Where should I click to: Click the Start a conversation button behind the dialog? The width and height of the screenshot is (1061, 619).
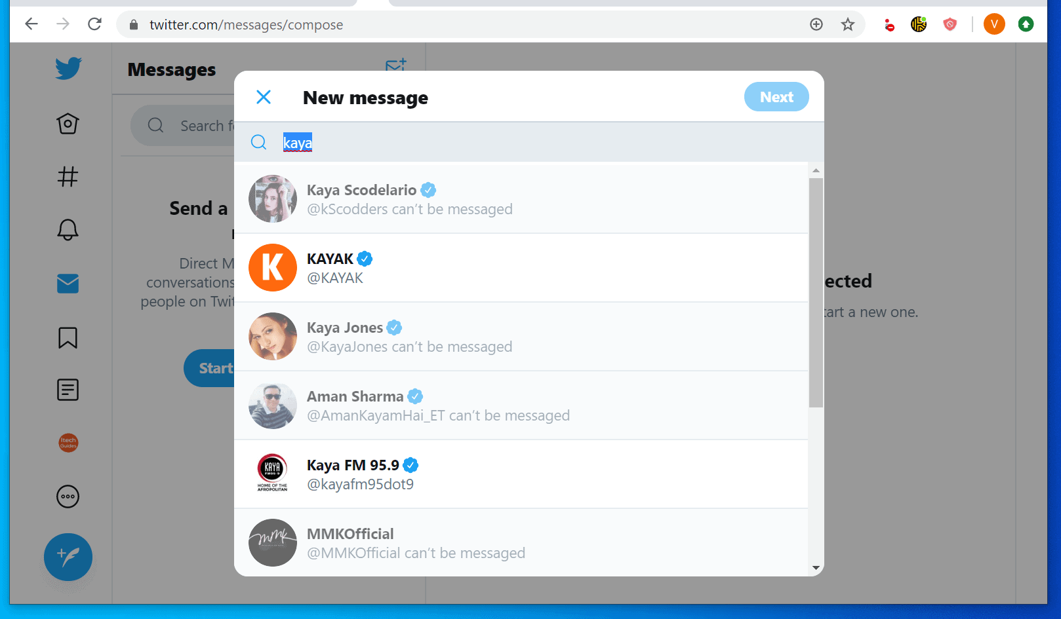pos(210,368)
